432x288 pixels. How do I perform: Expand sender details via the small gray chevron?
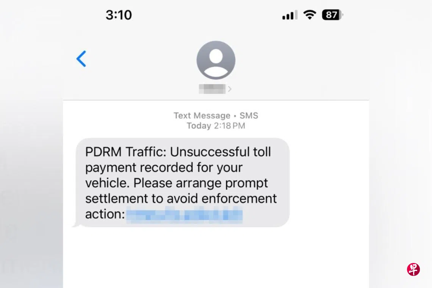pyautogui.click(x=230, y=89)
